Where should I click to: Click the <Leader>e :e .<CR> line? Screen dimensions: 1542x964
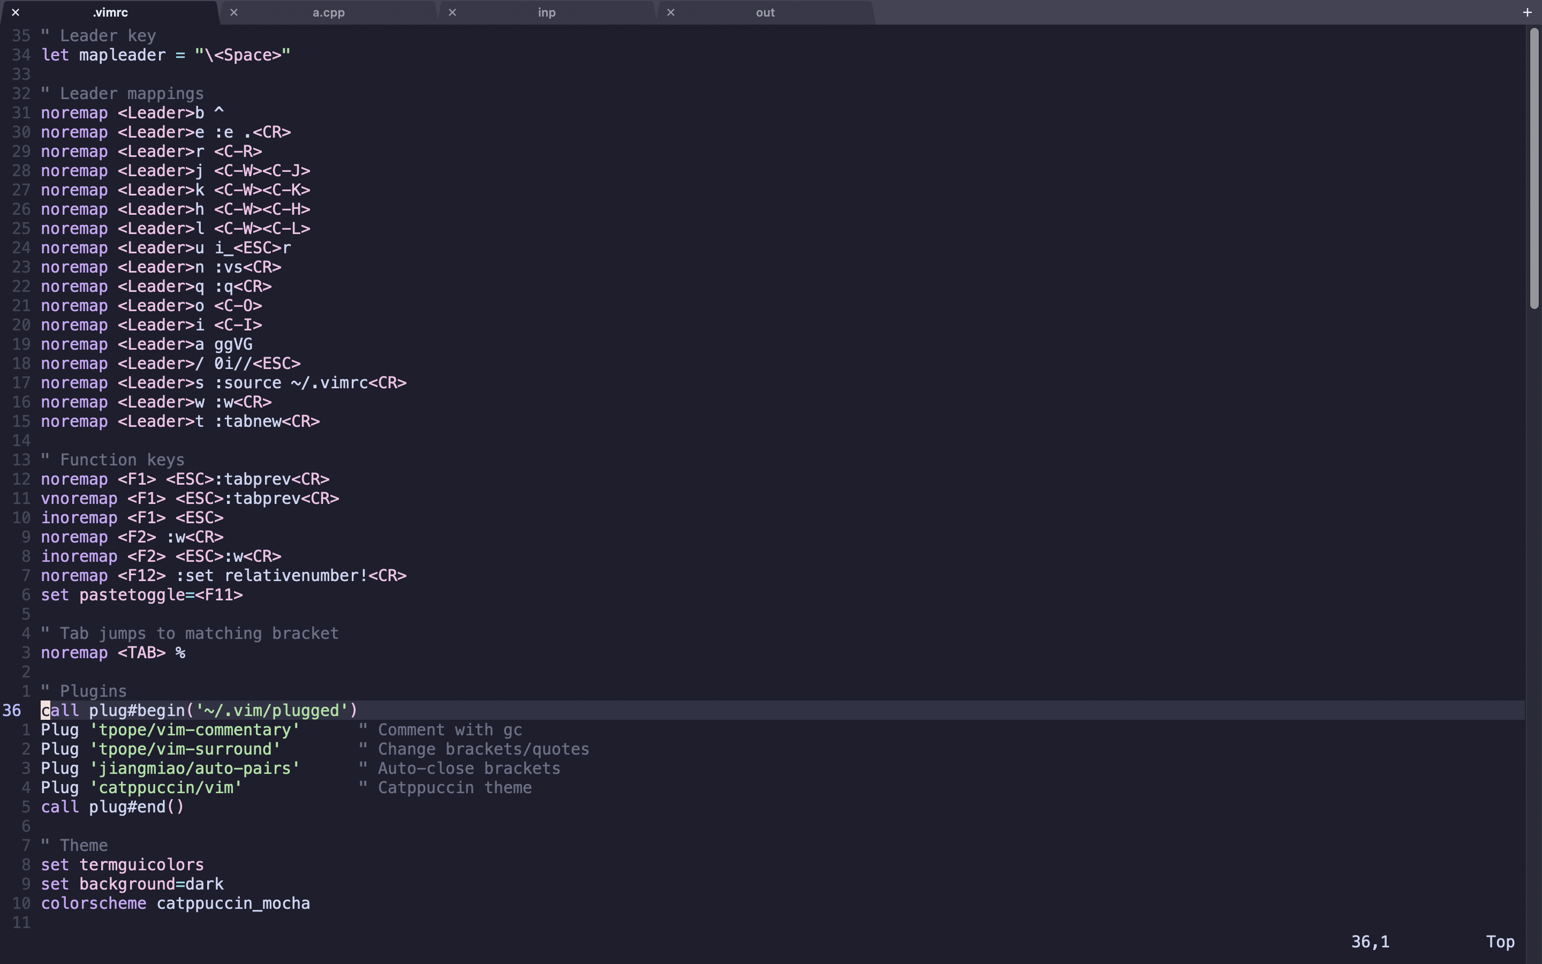coord(165,132)
